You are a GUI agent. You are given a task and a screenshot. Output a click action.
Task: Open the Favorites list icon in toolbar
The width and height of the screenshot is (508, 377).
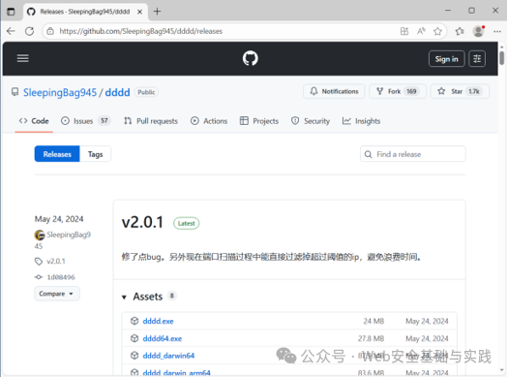pyautogui.click(x=460, y=31)
